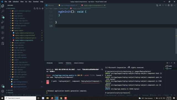
Task: Open app.component.html in Explorer
Action: [x=20, y=87]
